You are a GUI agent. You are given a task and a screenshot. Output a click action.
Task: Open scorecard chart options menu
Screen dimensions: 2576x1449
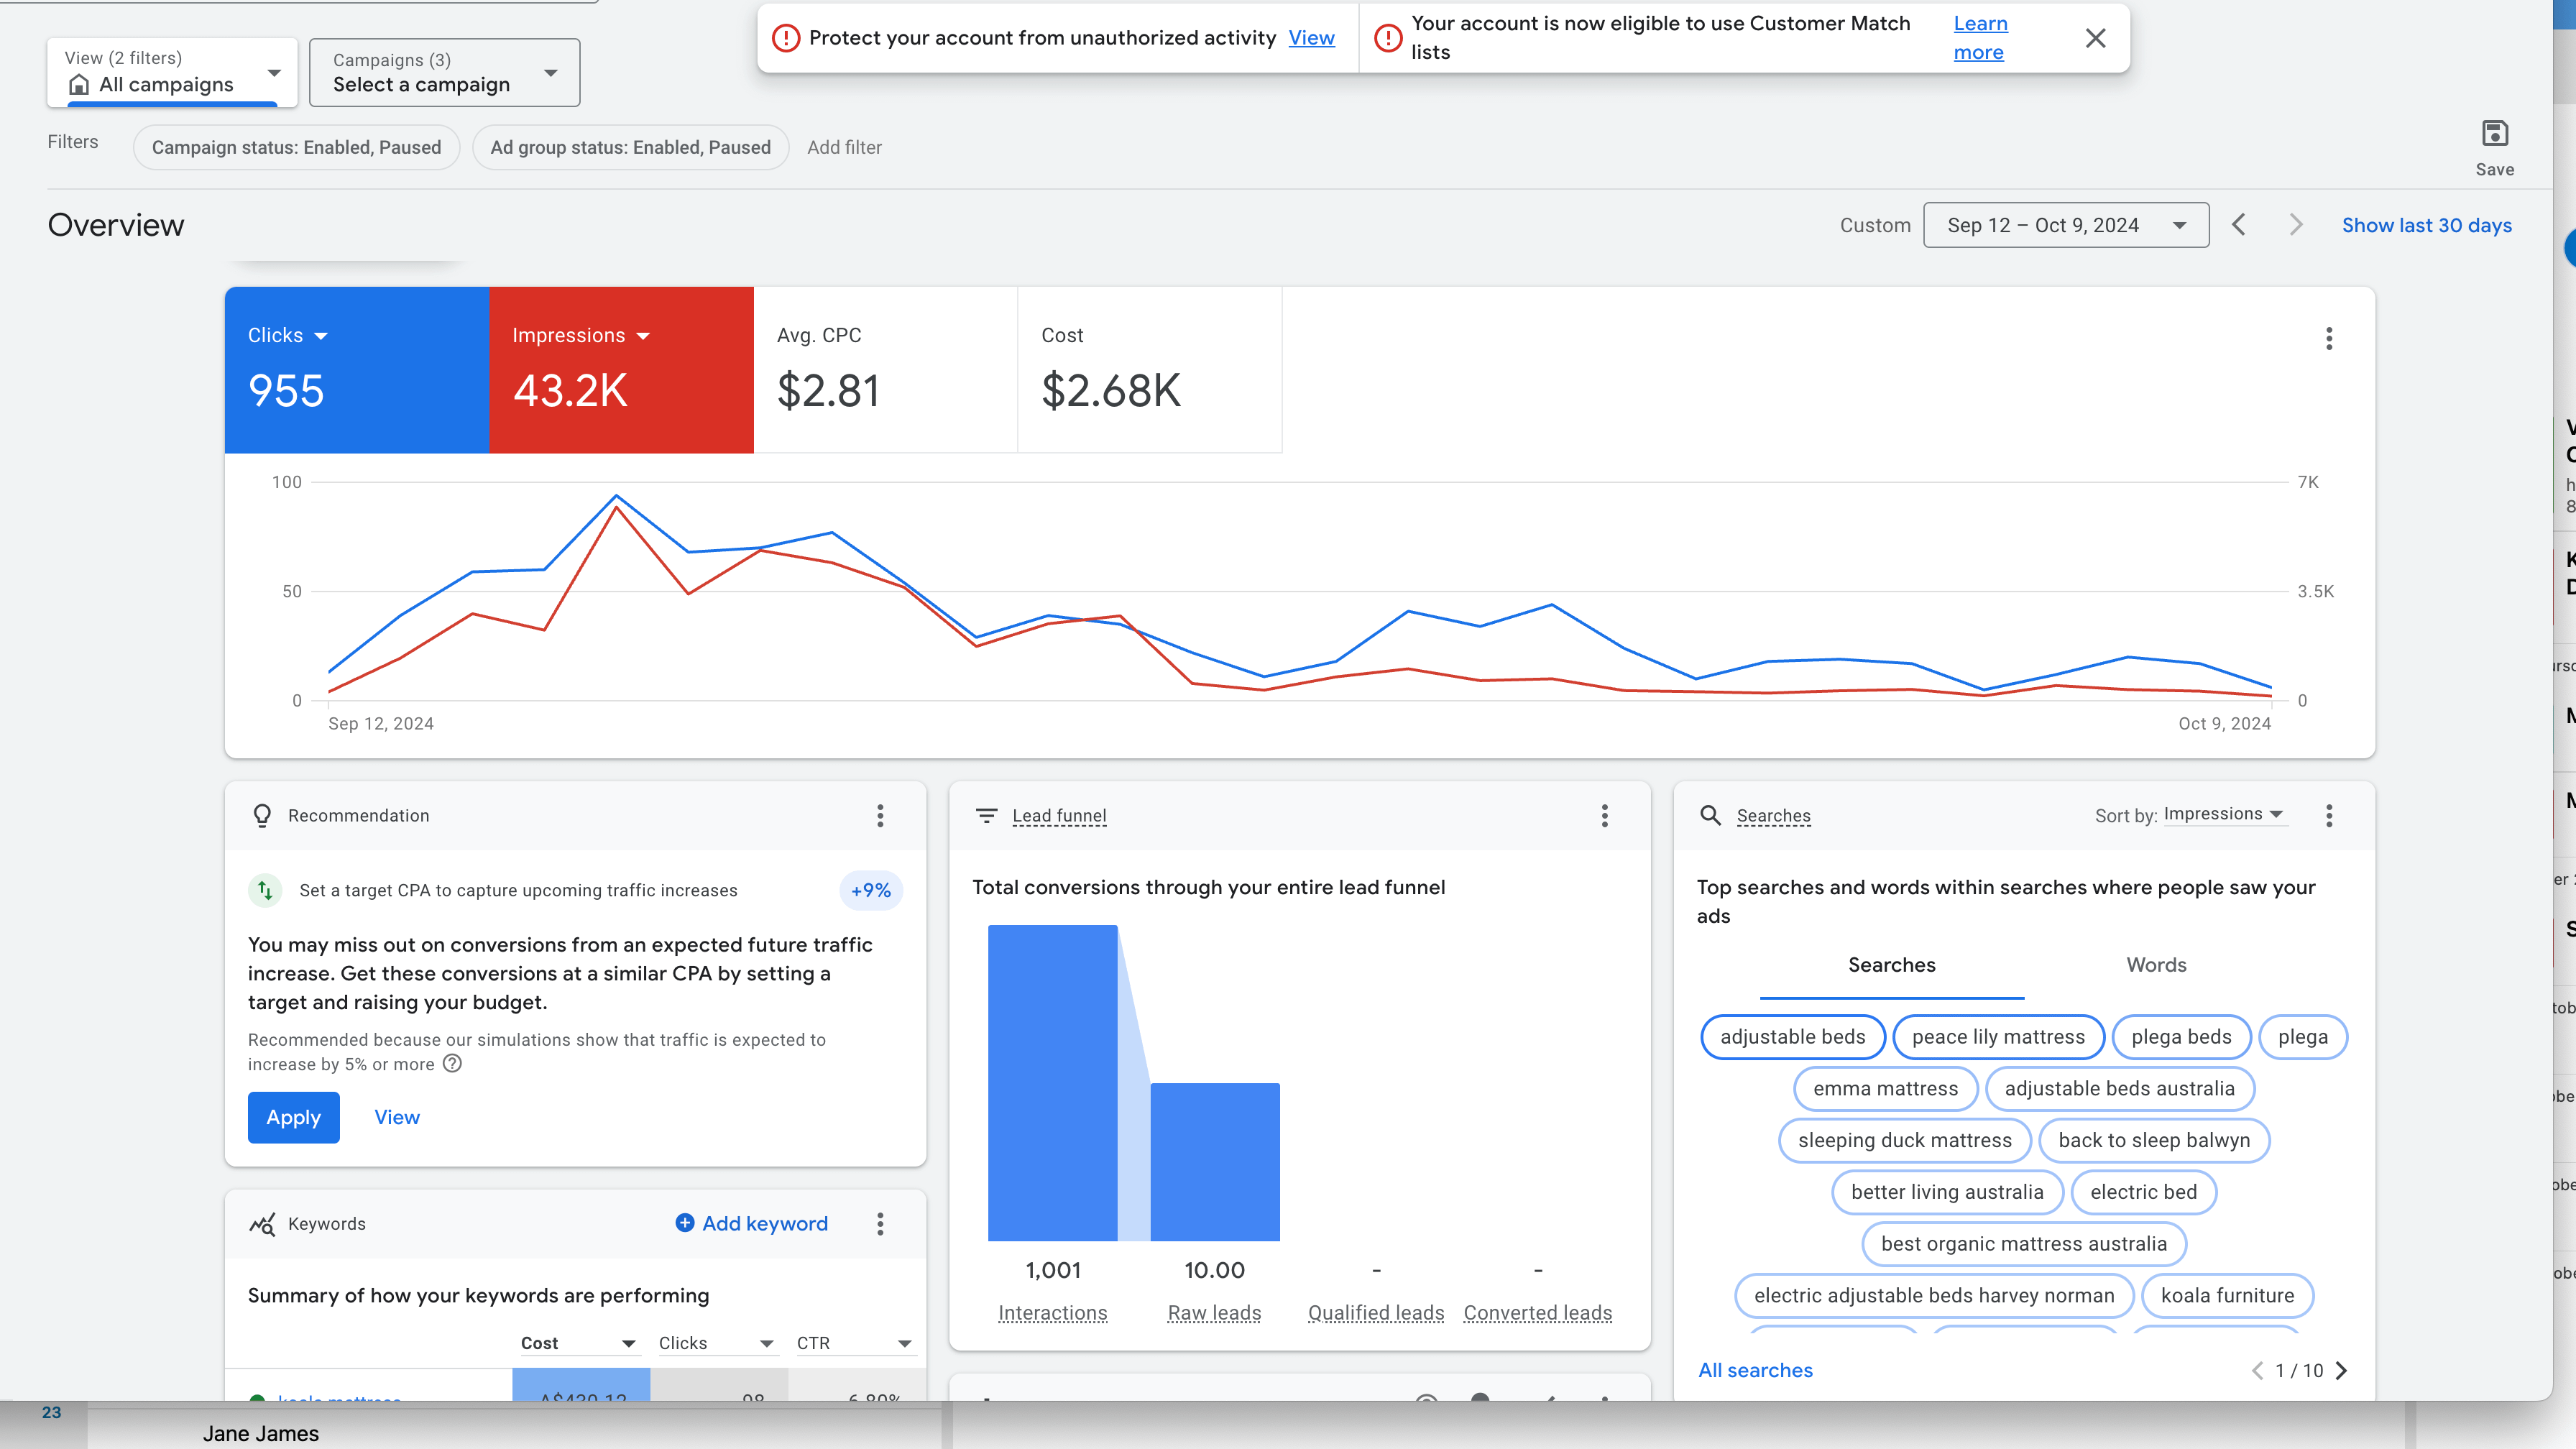pyautogui.click(x=2329, y=339)
